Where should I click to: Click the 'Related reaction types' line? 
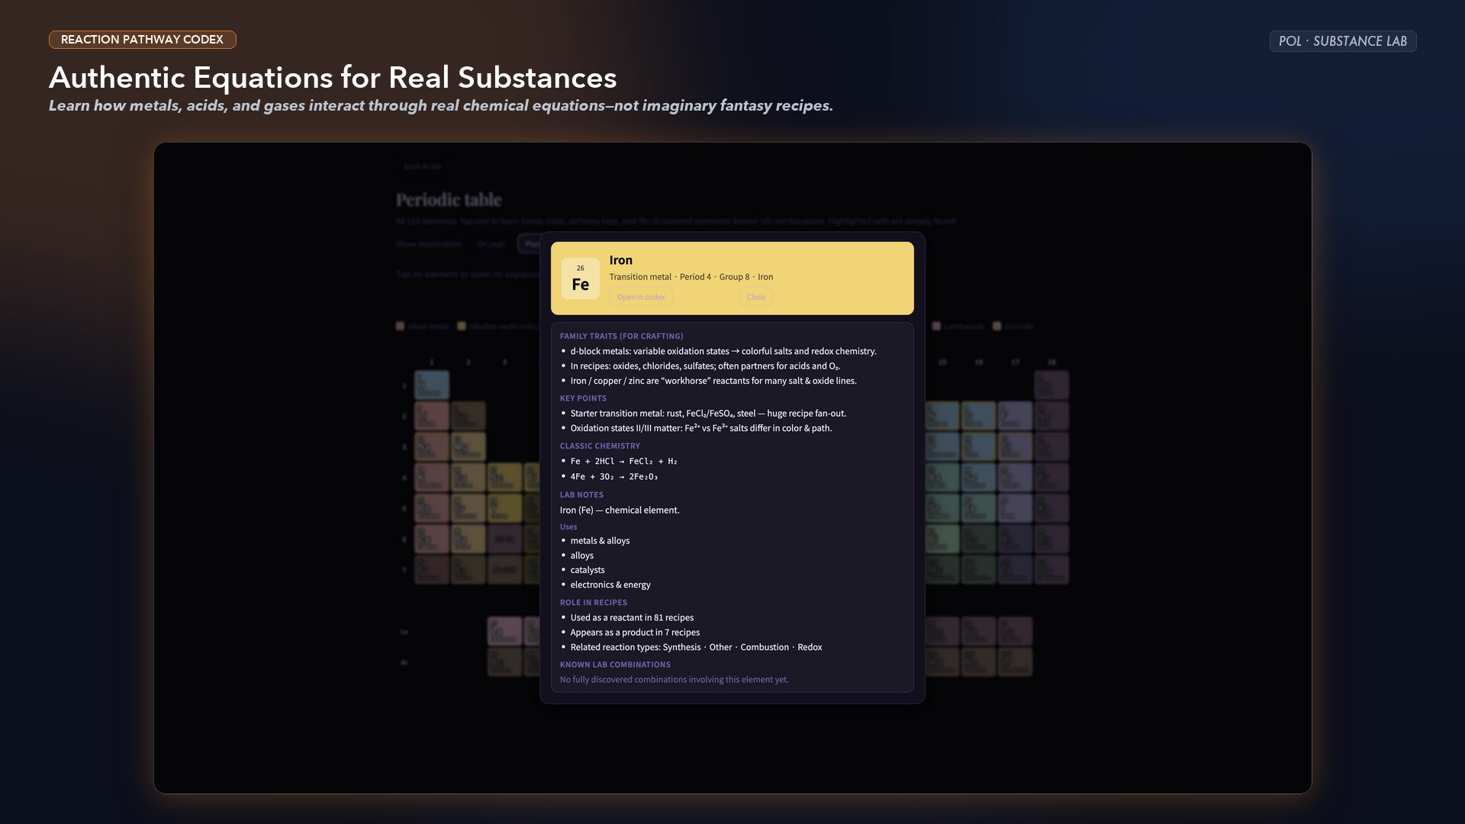[696, 647]
